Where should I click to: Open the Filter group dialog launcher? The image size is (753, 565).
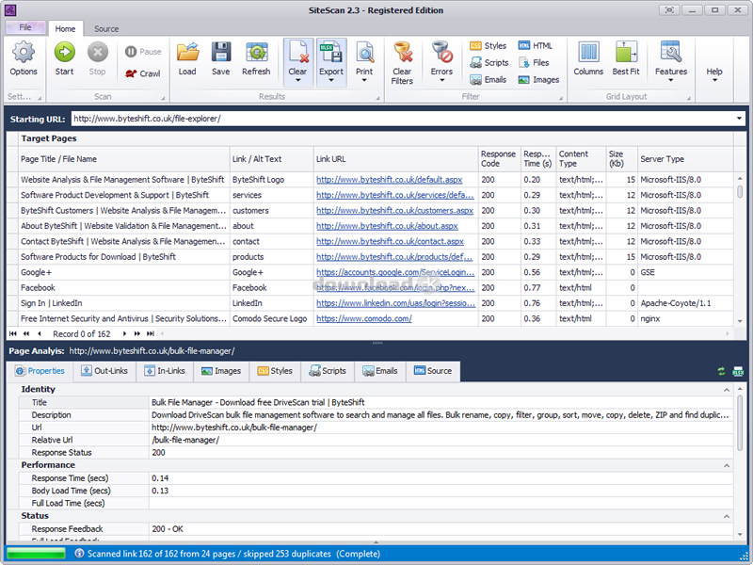(560, 98)
